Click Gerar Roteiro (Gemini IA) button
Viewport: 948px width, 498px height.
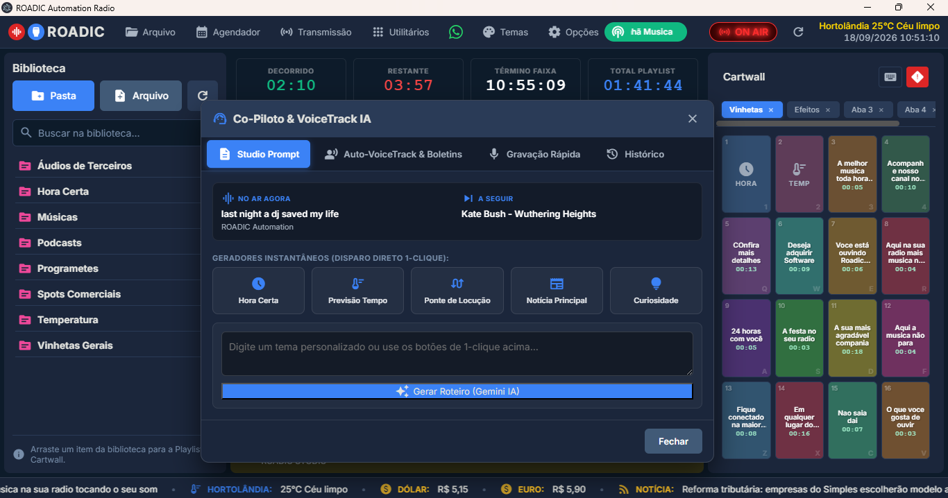point(457,391)
